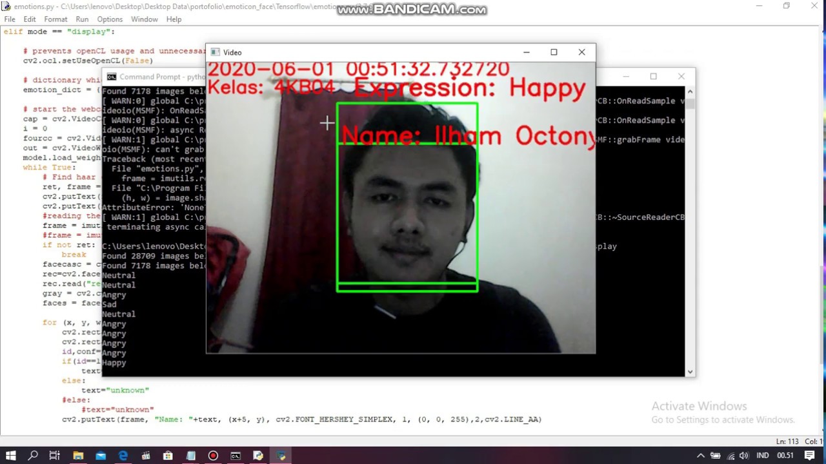This screenshot has width=826, height=464.
Task: Open Windows Search from the taskbar
Action: click(x=33, y=456)
